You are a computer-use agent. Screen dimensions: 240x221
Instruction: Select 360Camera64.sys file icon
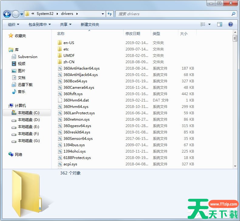point(60,87)
